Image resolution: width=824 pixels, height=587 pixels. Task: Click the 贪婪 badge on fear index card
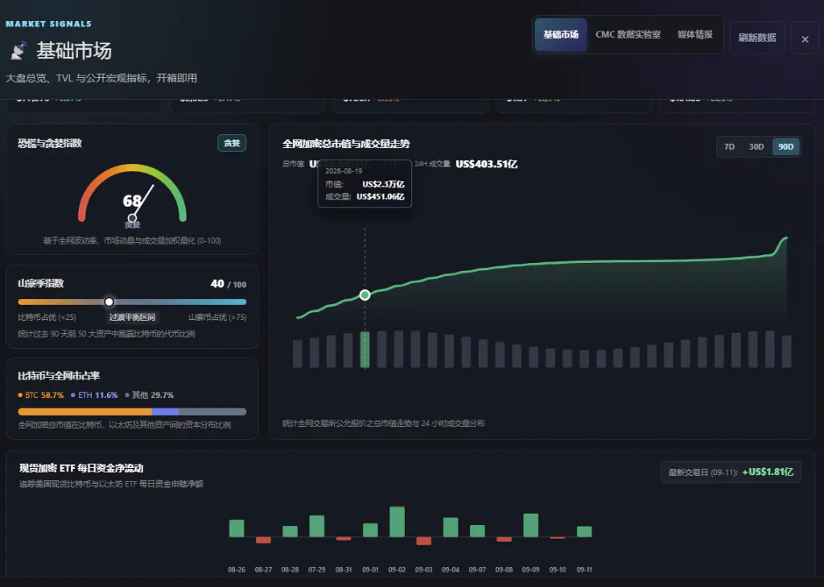[x=232, y=143]
